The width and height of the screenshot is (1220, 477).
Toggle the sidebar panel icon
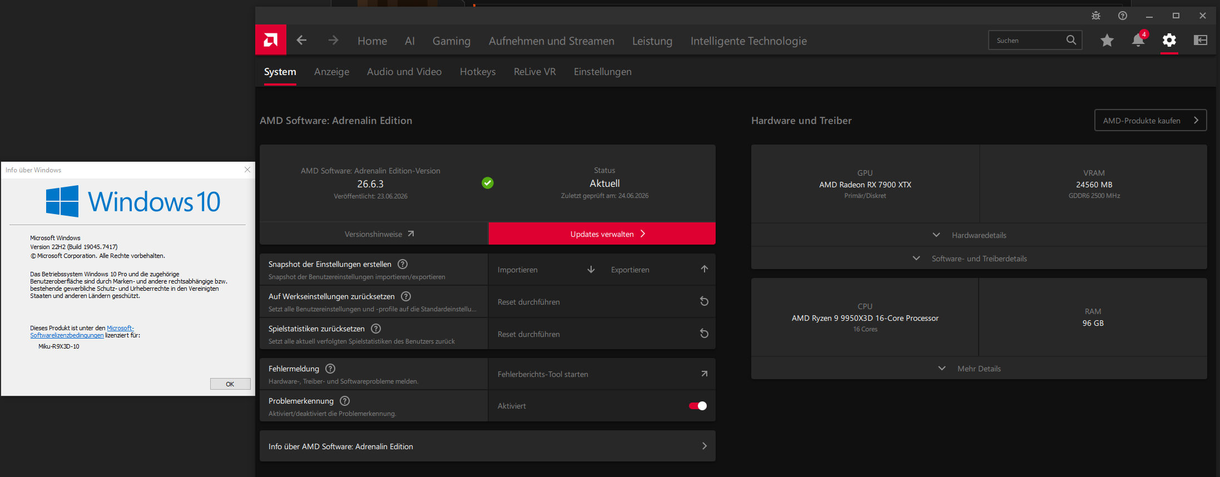pos(1201,40)
